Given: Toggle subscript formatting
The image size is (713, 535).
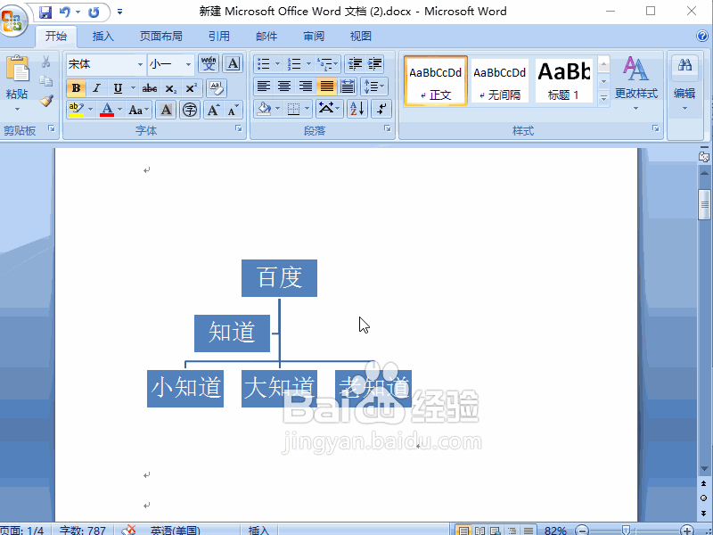Looking at the screenshot, I should (170, 87).
